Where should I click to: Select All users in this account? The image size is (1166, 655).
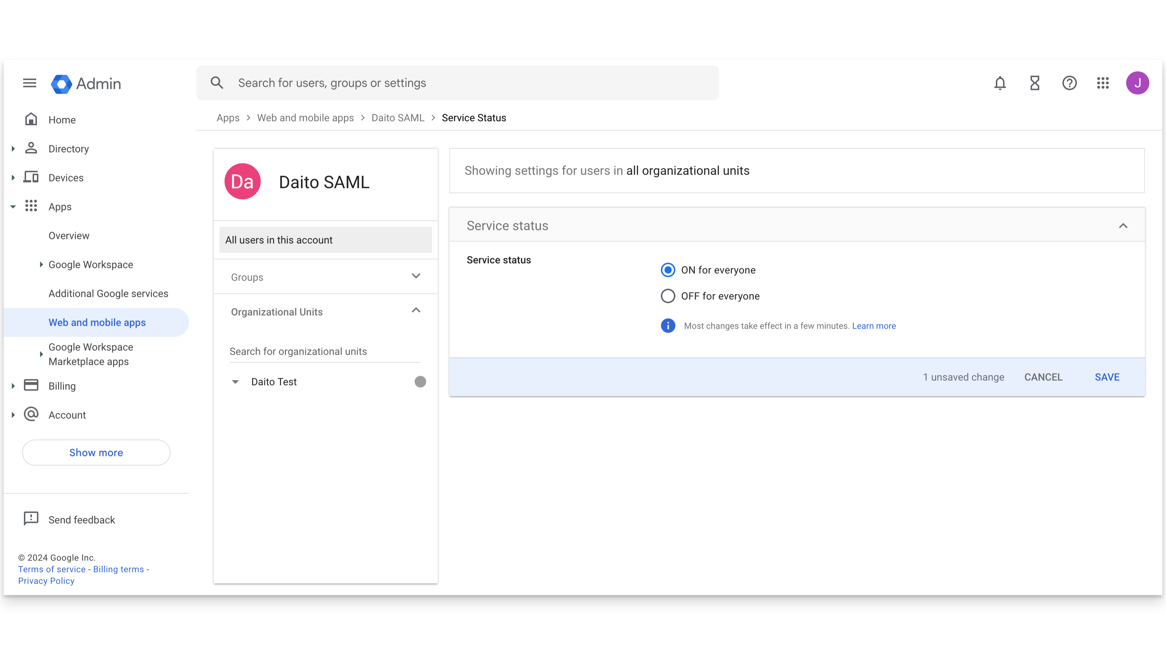click(x=326, y=240)
